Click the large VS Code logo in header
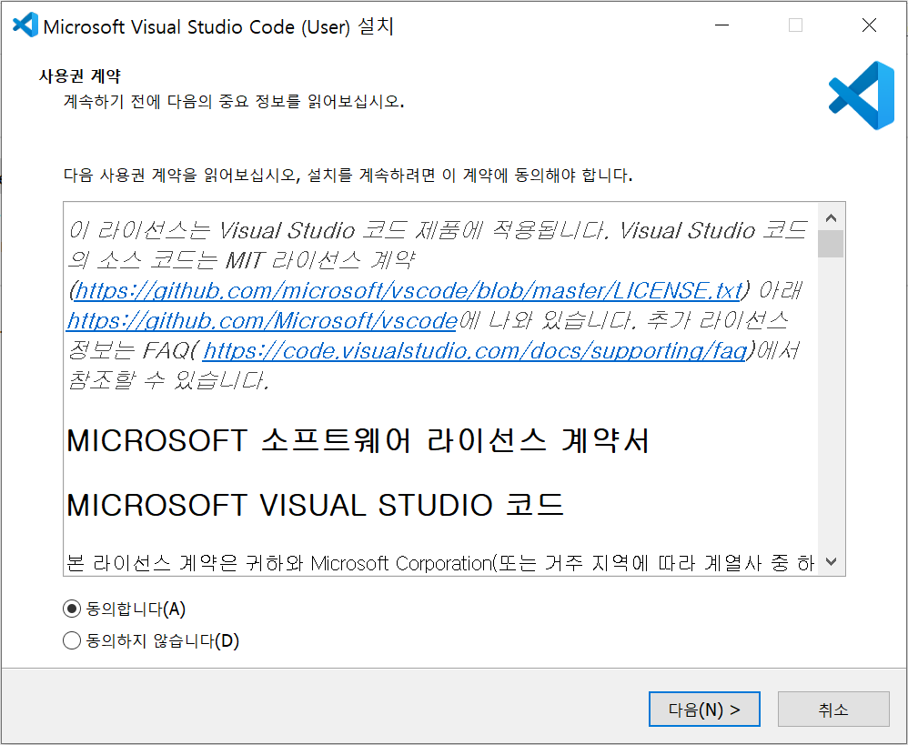This screenshot has height=745, width=908. tap(862, 96)
